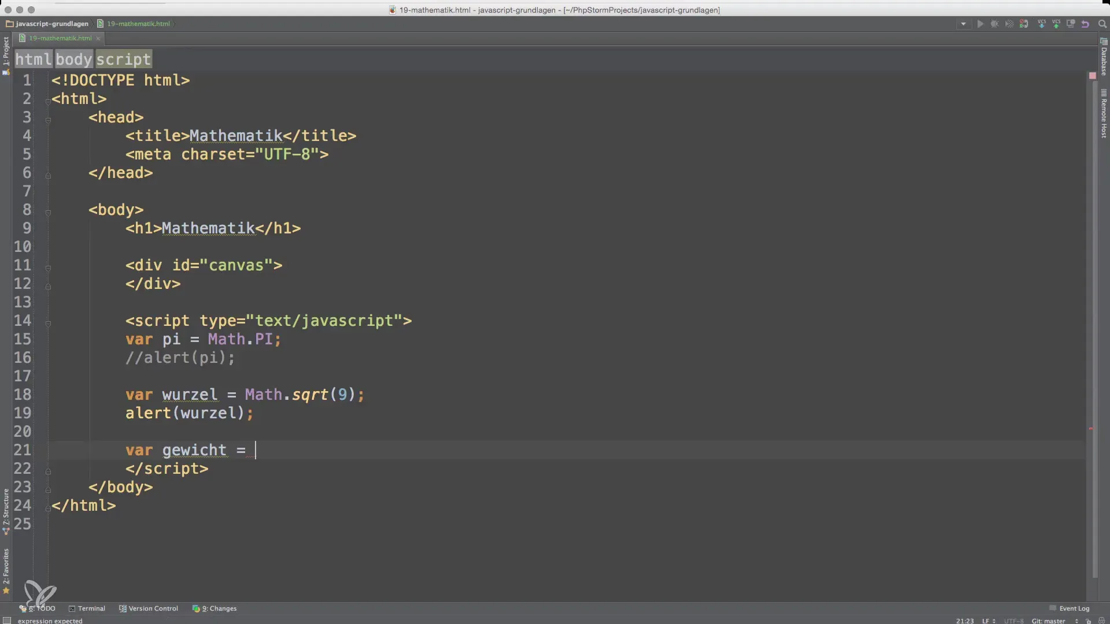
Task: Click Math.PI on line 15
Action: [240, 339]
